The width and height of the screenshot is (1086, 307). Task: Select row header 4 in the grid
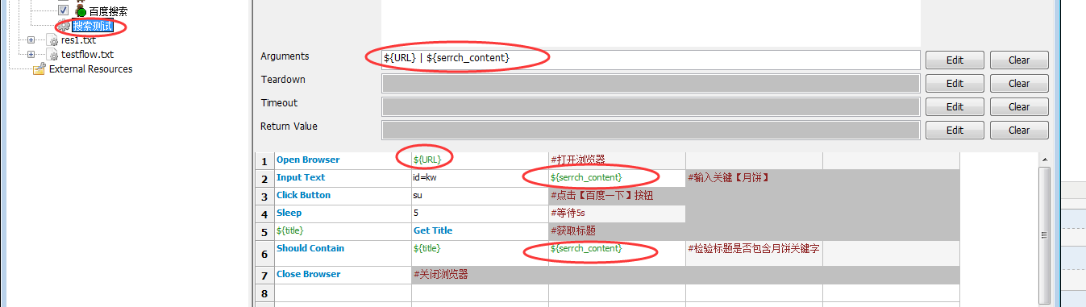[x=264, y=214]
